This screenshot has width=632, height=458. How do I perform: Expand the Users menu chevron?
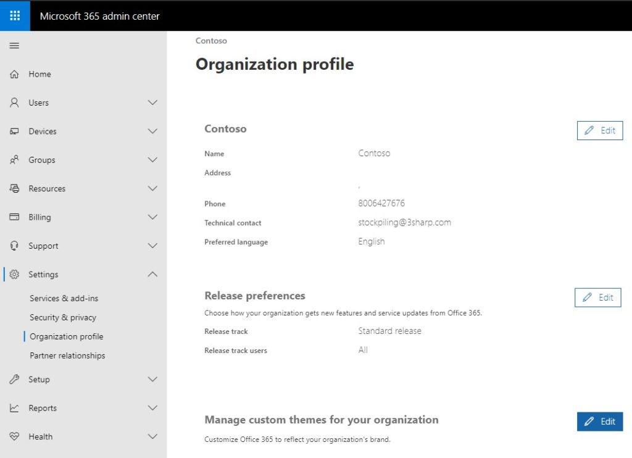point(152,103)
